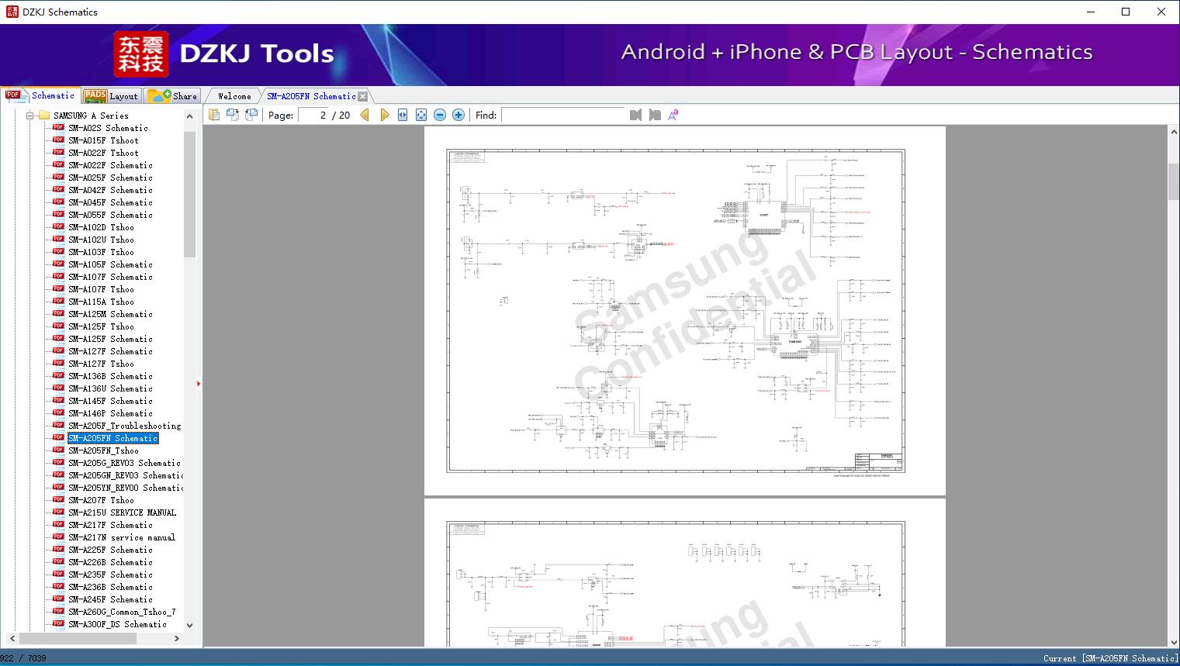Click the fit page icon
The width and height of the screenshot is (1180, 666).
(421, 115)
